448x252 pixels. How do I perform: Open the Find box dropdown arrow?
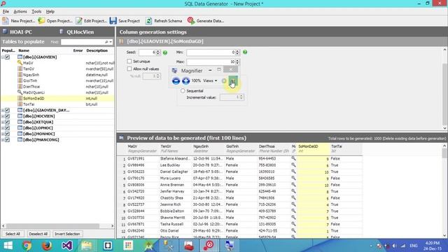111,42
